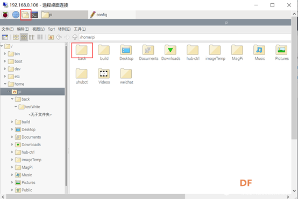Expand the Public tree node
Screen dimensions: 298x199
point(12,190)
